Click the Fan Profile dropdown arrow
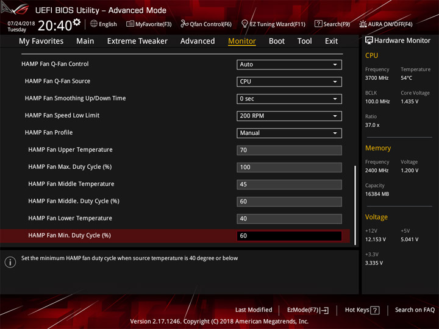The width and height of the screenshot is (439, 329). (x=335, y=133)
